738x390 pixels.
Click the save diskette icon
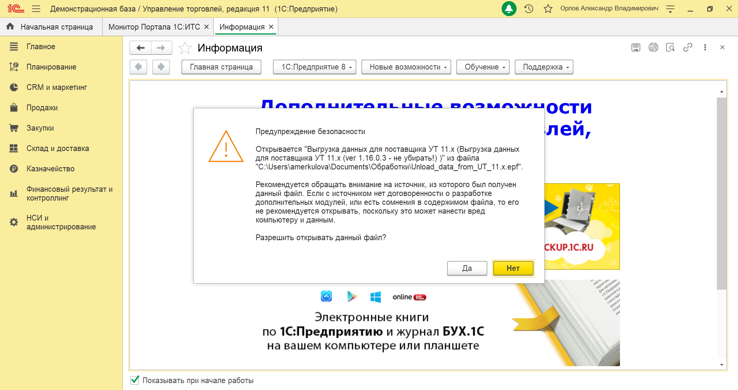tap(636, 47)
